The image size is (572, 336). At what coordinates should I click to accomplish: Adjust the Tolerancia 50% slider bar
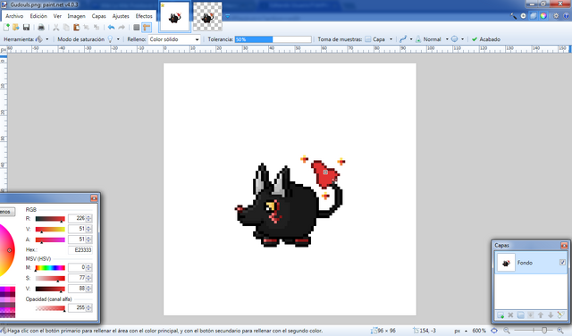[x=273, y=39]
